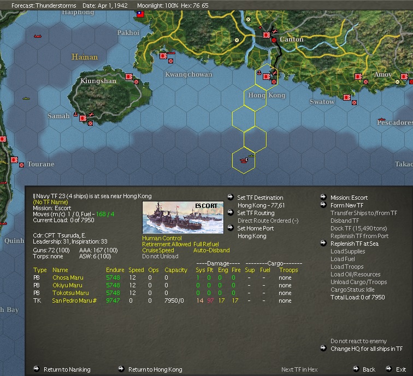413x376 pixels.
Task: Click the submarine icon west of Hainan
Action: [26, 99]
